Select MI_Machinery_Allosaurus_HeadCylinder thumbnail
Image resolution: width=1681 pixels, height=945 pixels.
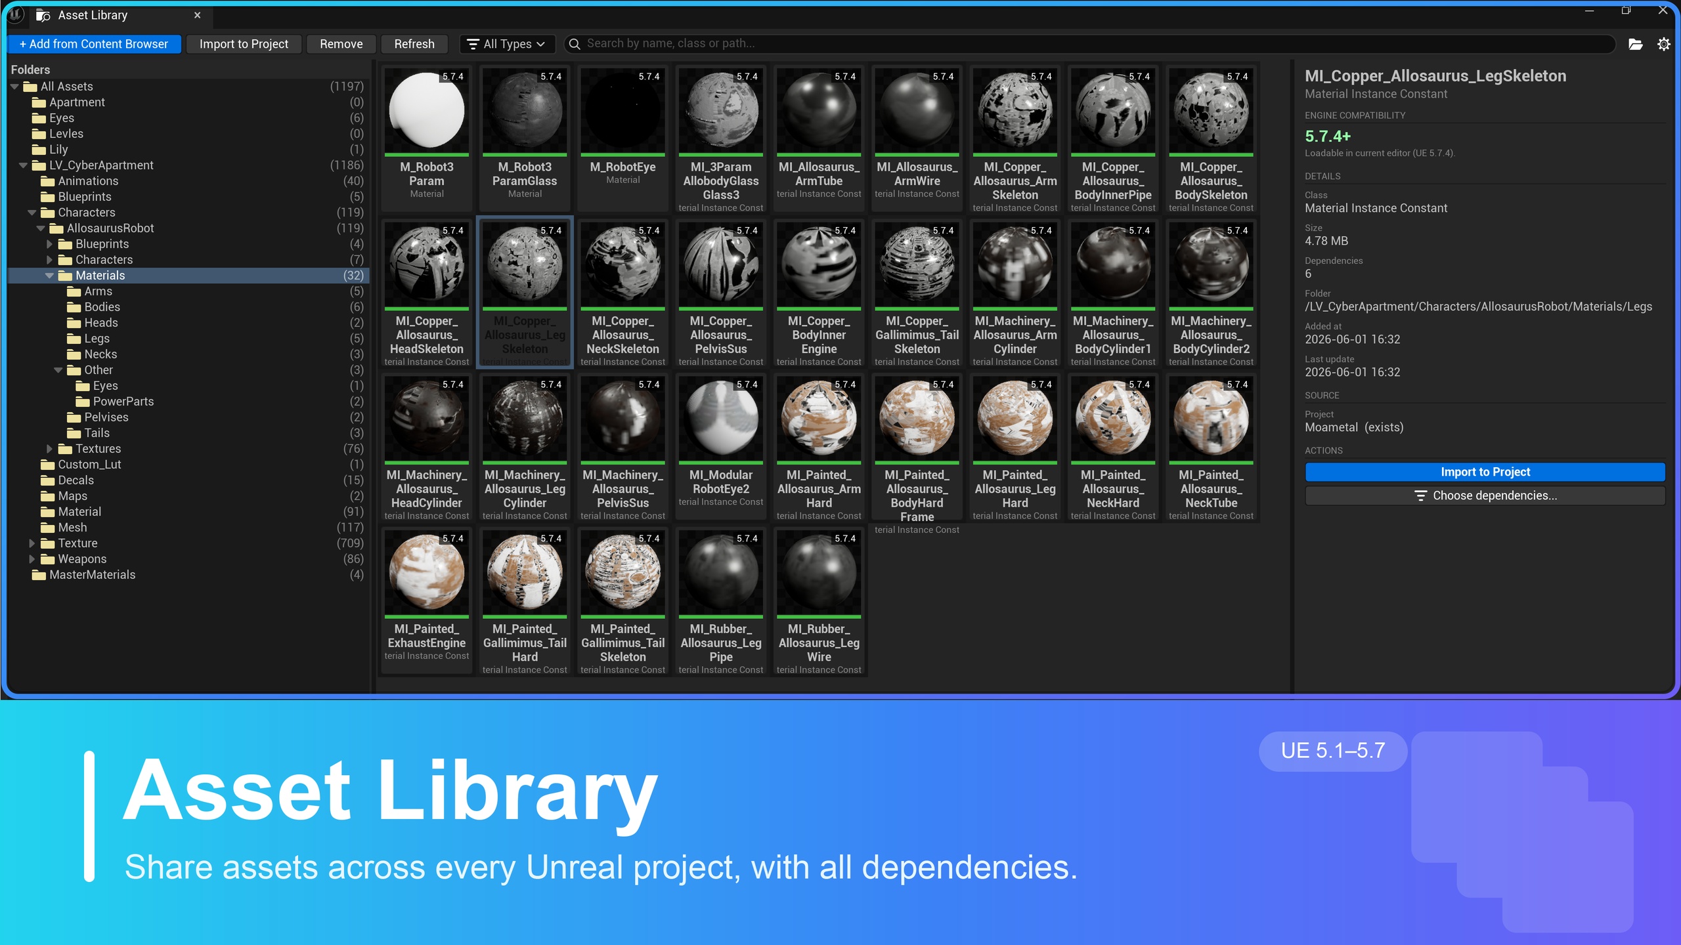click(427, 418)
